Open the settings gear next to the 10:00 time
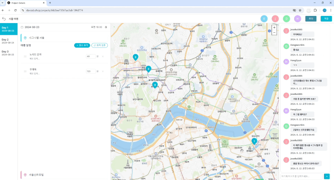This screenshot has width=334, height=180. coord(106,27)
